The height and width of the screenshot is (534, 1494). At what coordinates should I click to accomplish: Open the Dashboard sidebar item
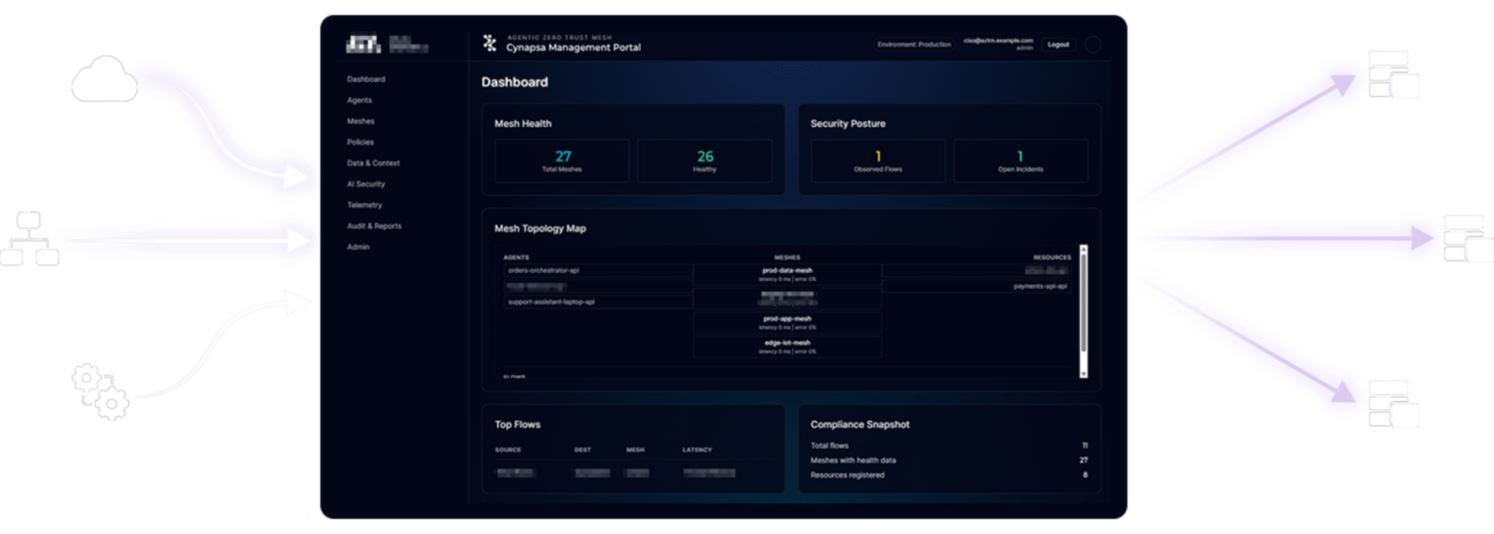point(366,79)
